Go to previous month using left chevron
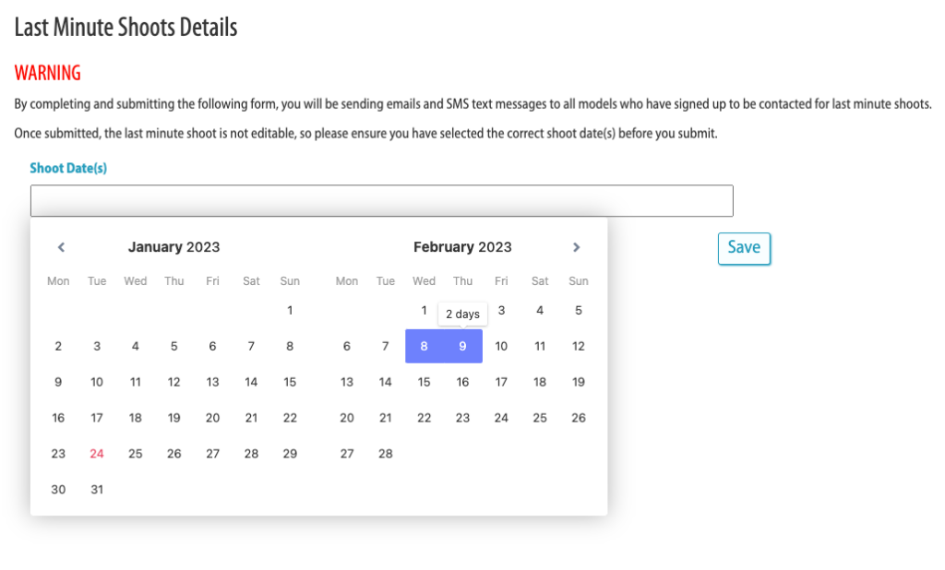The width and height of the screenshot is (945, 570). (61, 247)
